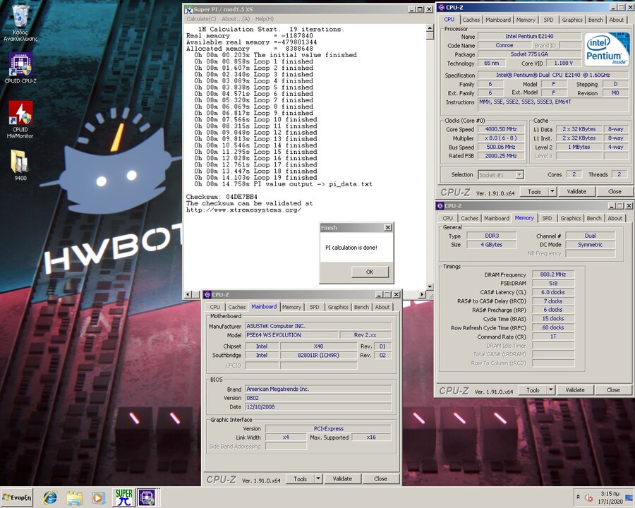Click the CPU-Z Mainboard window title icon
635x508 pixels.
pyautogui.click(x=207, y=294)
